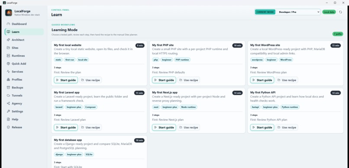349x168 pixels.
Task: Open the Developer / Pro mode dropdown
Action: [298, 12]
